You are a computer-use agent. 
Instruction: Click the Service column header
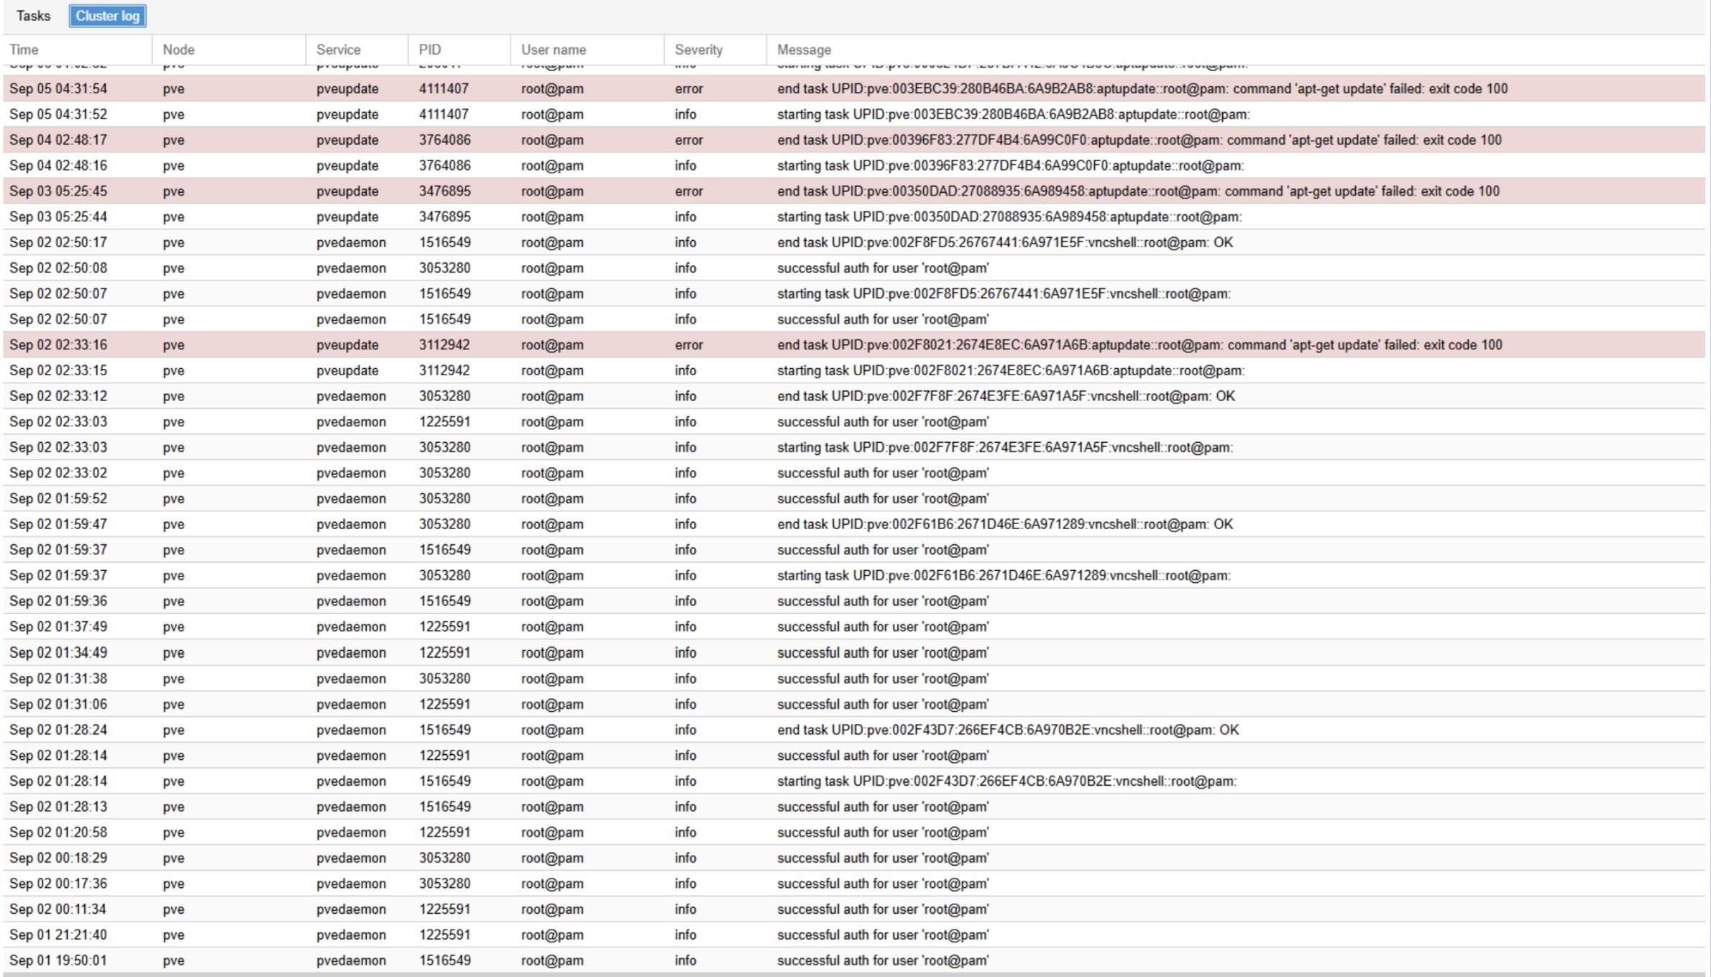(x=357, y=50)
